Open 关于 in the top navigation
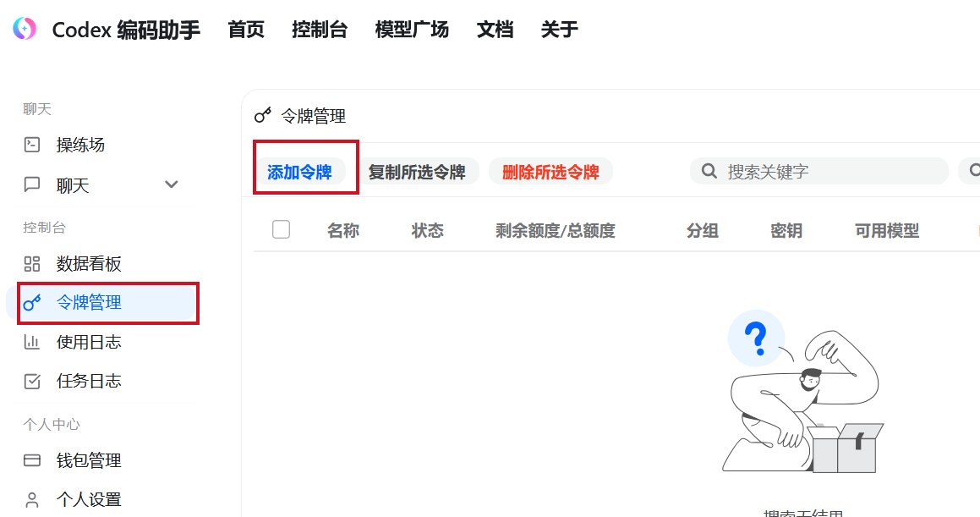The width and height of the screenshot is (980, 517). click(x=559, y=30)
